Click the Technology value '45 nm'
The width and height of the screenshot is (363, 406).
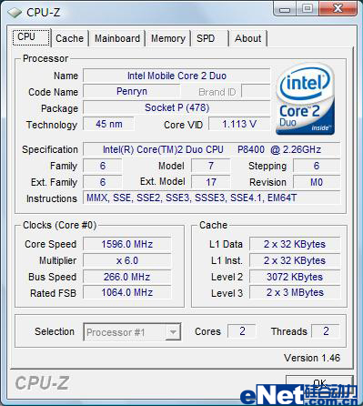[108, 124]
